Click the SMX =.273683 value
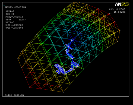The height and width of the screenshot is (105, 133). (x=14, y=28)
